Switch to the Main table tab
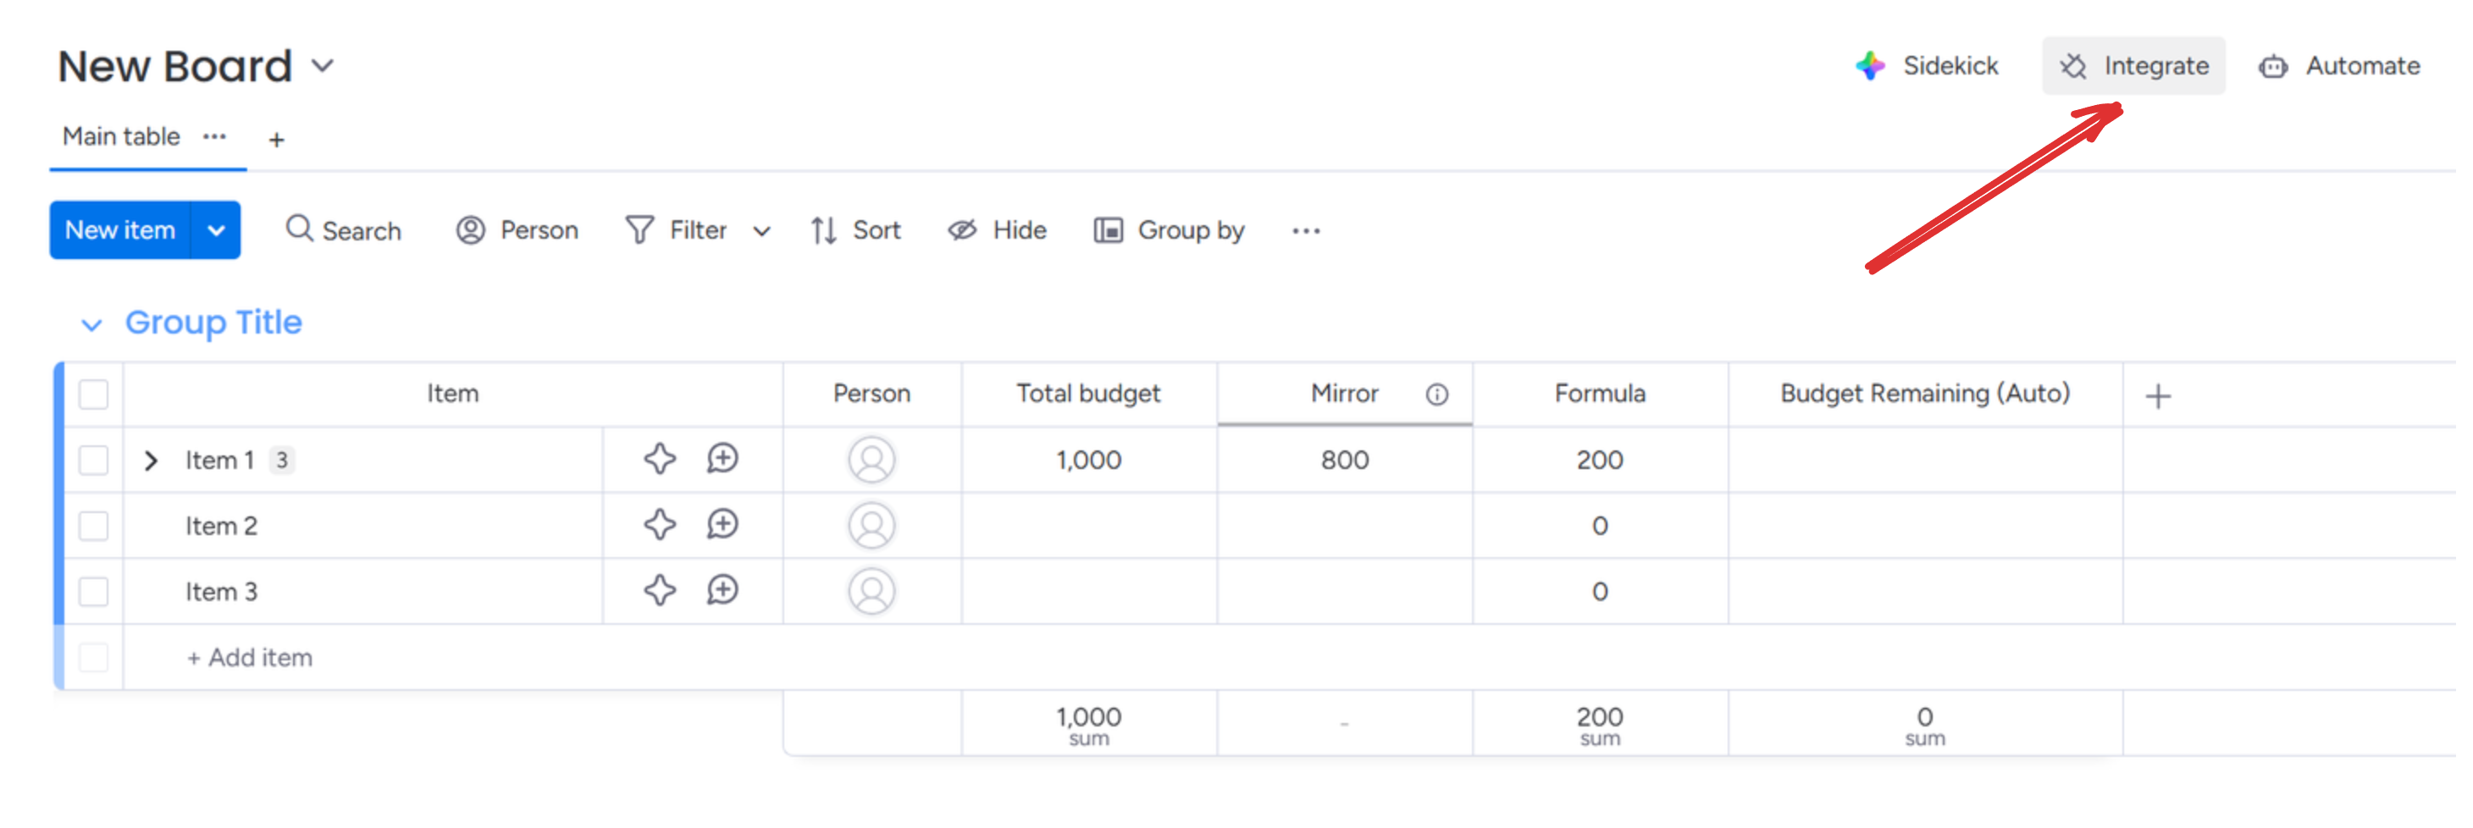This screenshot has height=828, width=2473. (121, 137)
